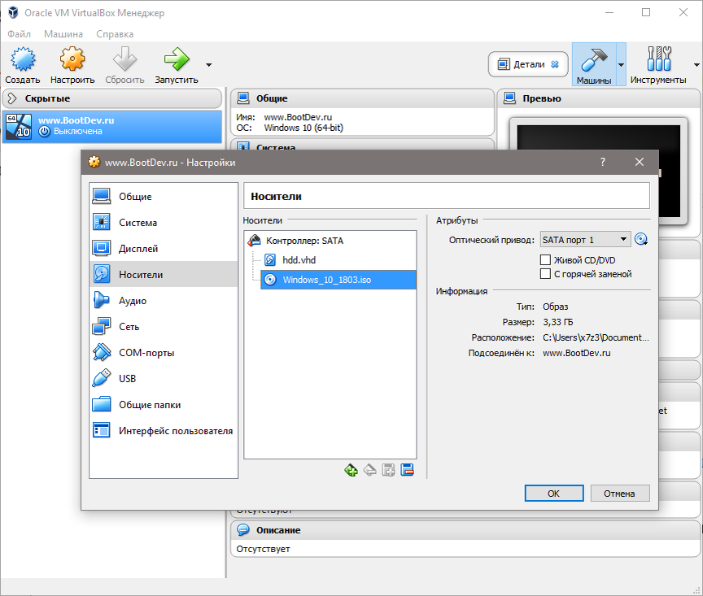Click the Общие section header in details
The height and width of the screenshot is (596, 703).
(362, 98)
